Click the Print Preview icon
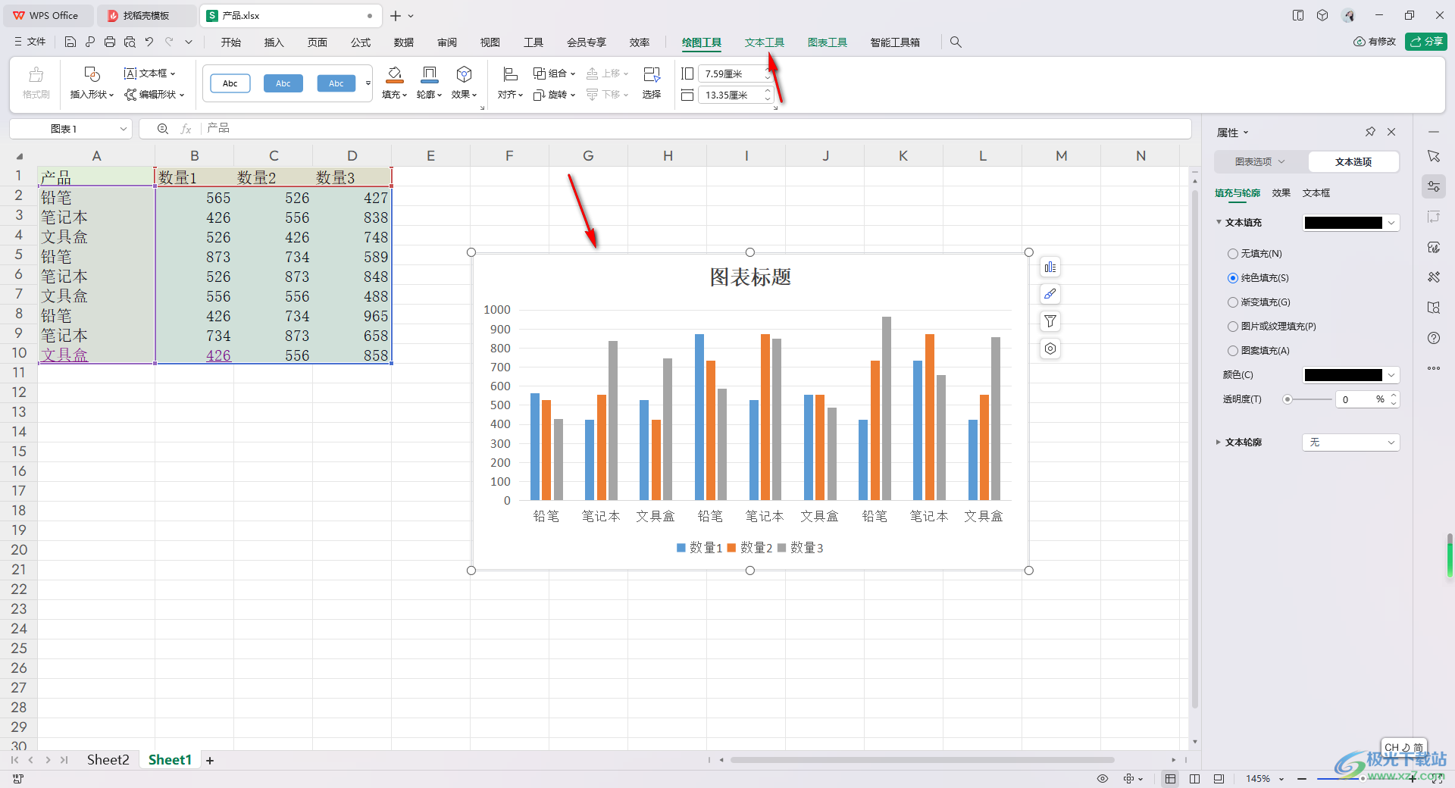This screenshot has height=788, width=1455. coord(130,42)
